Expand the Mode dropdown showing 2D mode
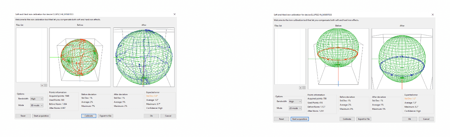Viewport: 450px width, 137px height. (295, 108)
